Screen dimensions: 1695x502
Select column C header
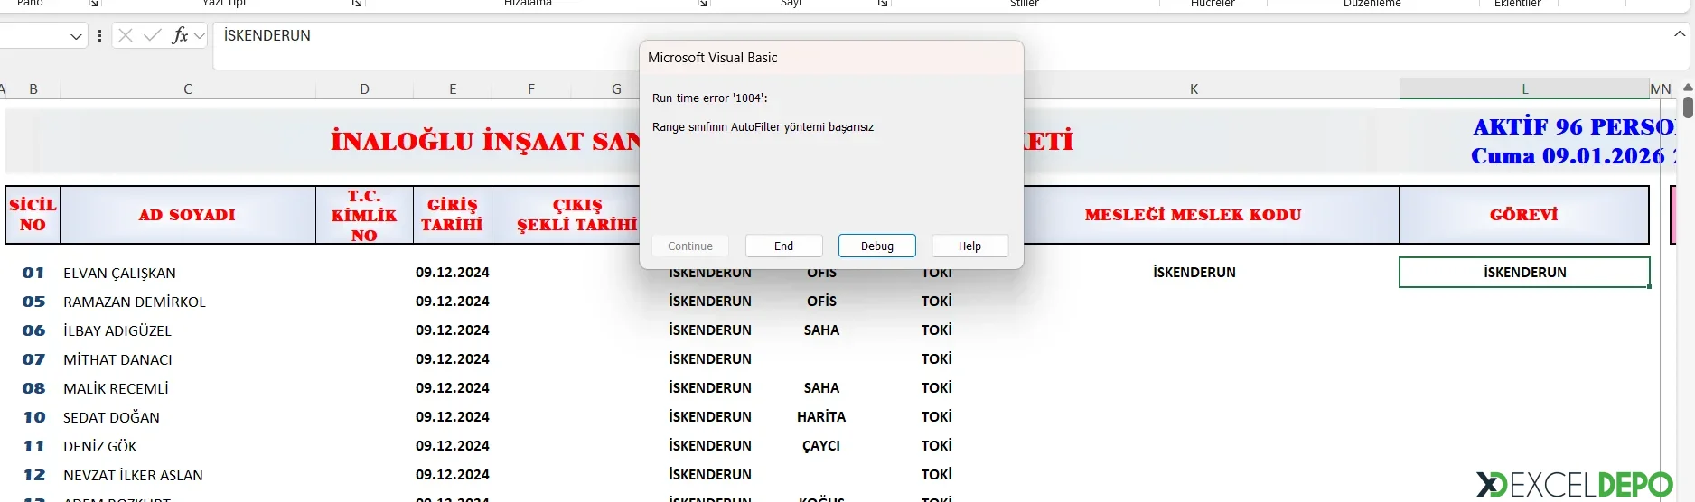point(188,88)
